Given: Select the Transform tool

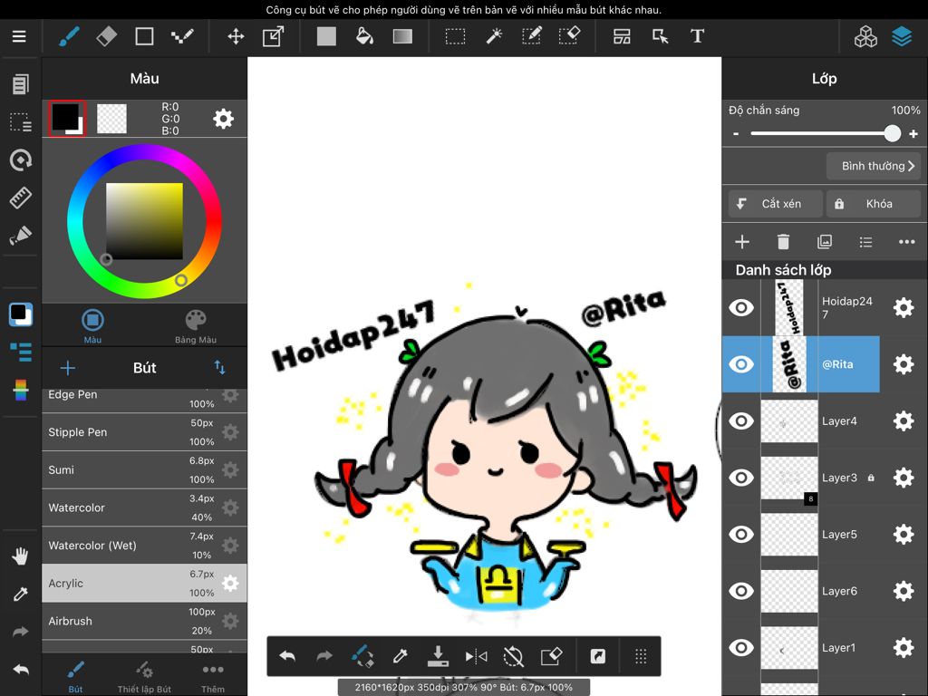Looking at the screenshot, I should [273, 36].
